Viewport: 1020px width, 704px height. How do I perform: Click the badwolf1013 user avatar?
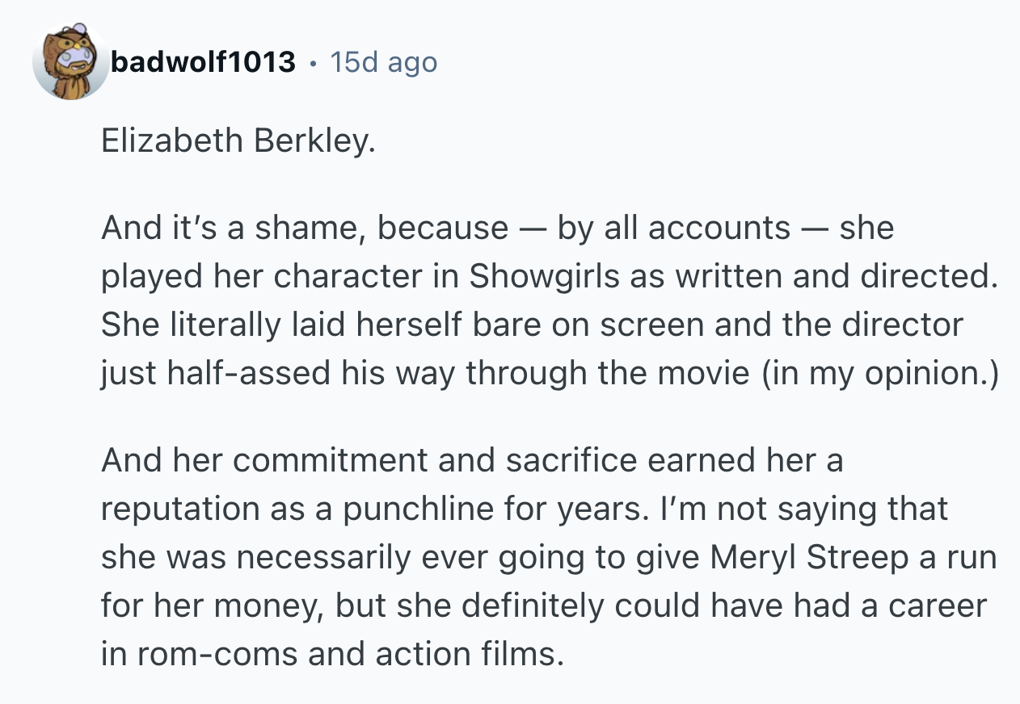[x=70, y=62]
